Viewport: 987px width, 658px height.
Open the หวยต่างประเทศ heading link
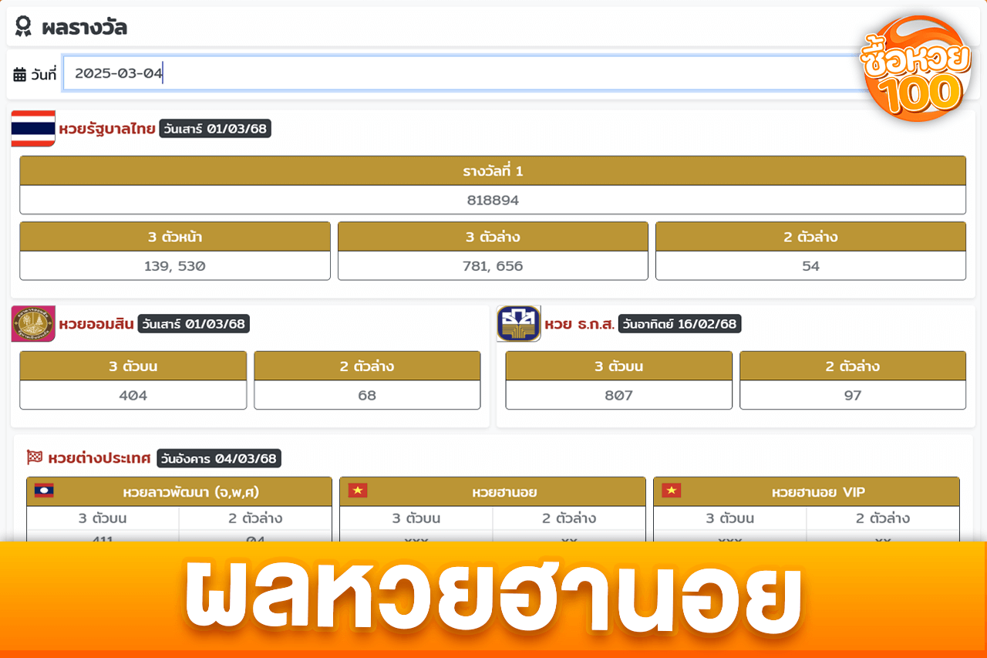pos(99,458)
